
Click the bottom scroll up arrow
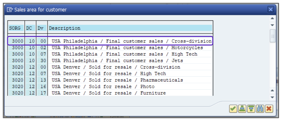[272, 91]
